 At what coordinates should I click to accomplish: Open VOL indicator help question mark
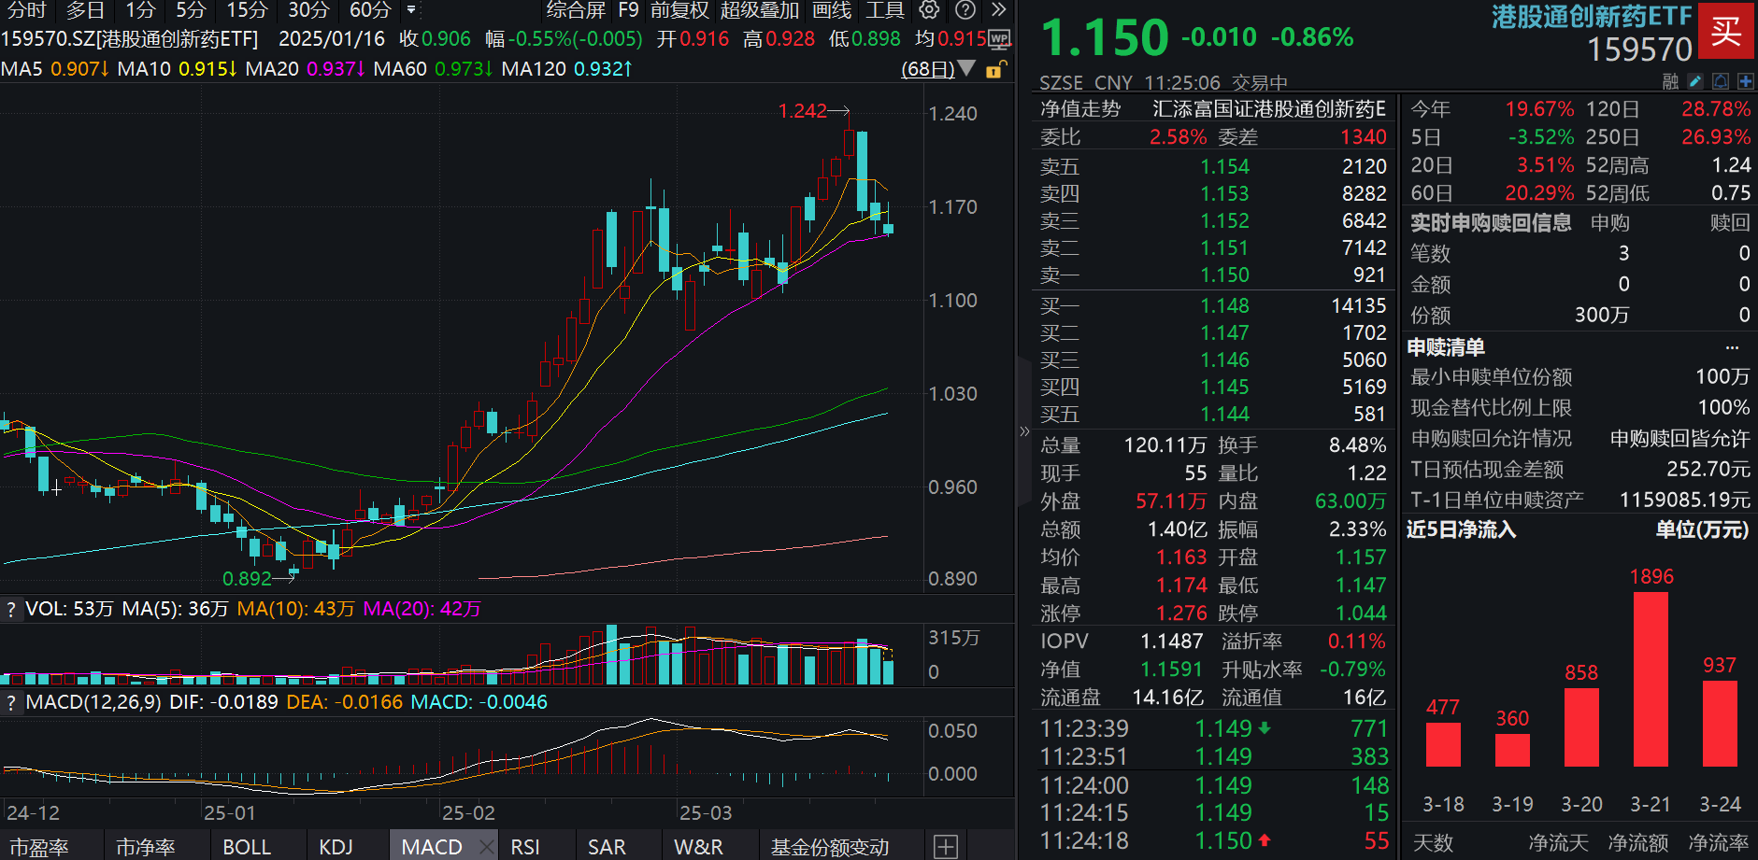pos(11,610)
